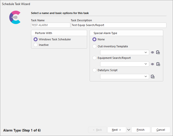Enable the Out-Inventory Template alarm type

coord(94,46)
